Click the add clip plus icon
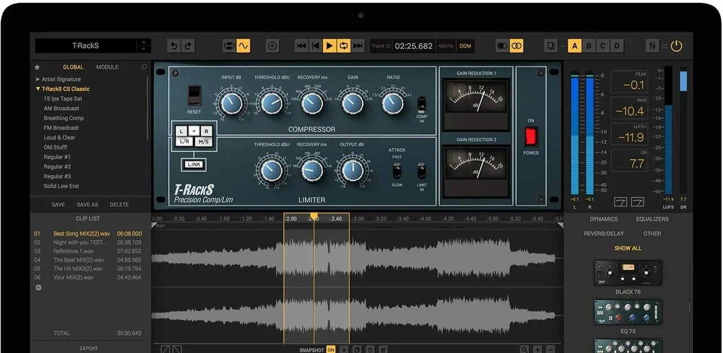Image resolution: width=723 pixels, height=353 pixels. coord(38,287)
